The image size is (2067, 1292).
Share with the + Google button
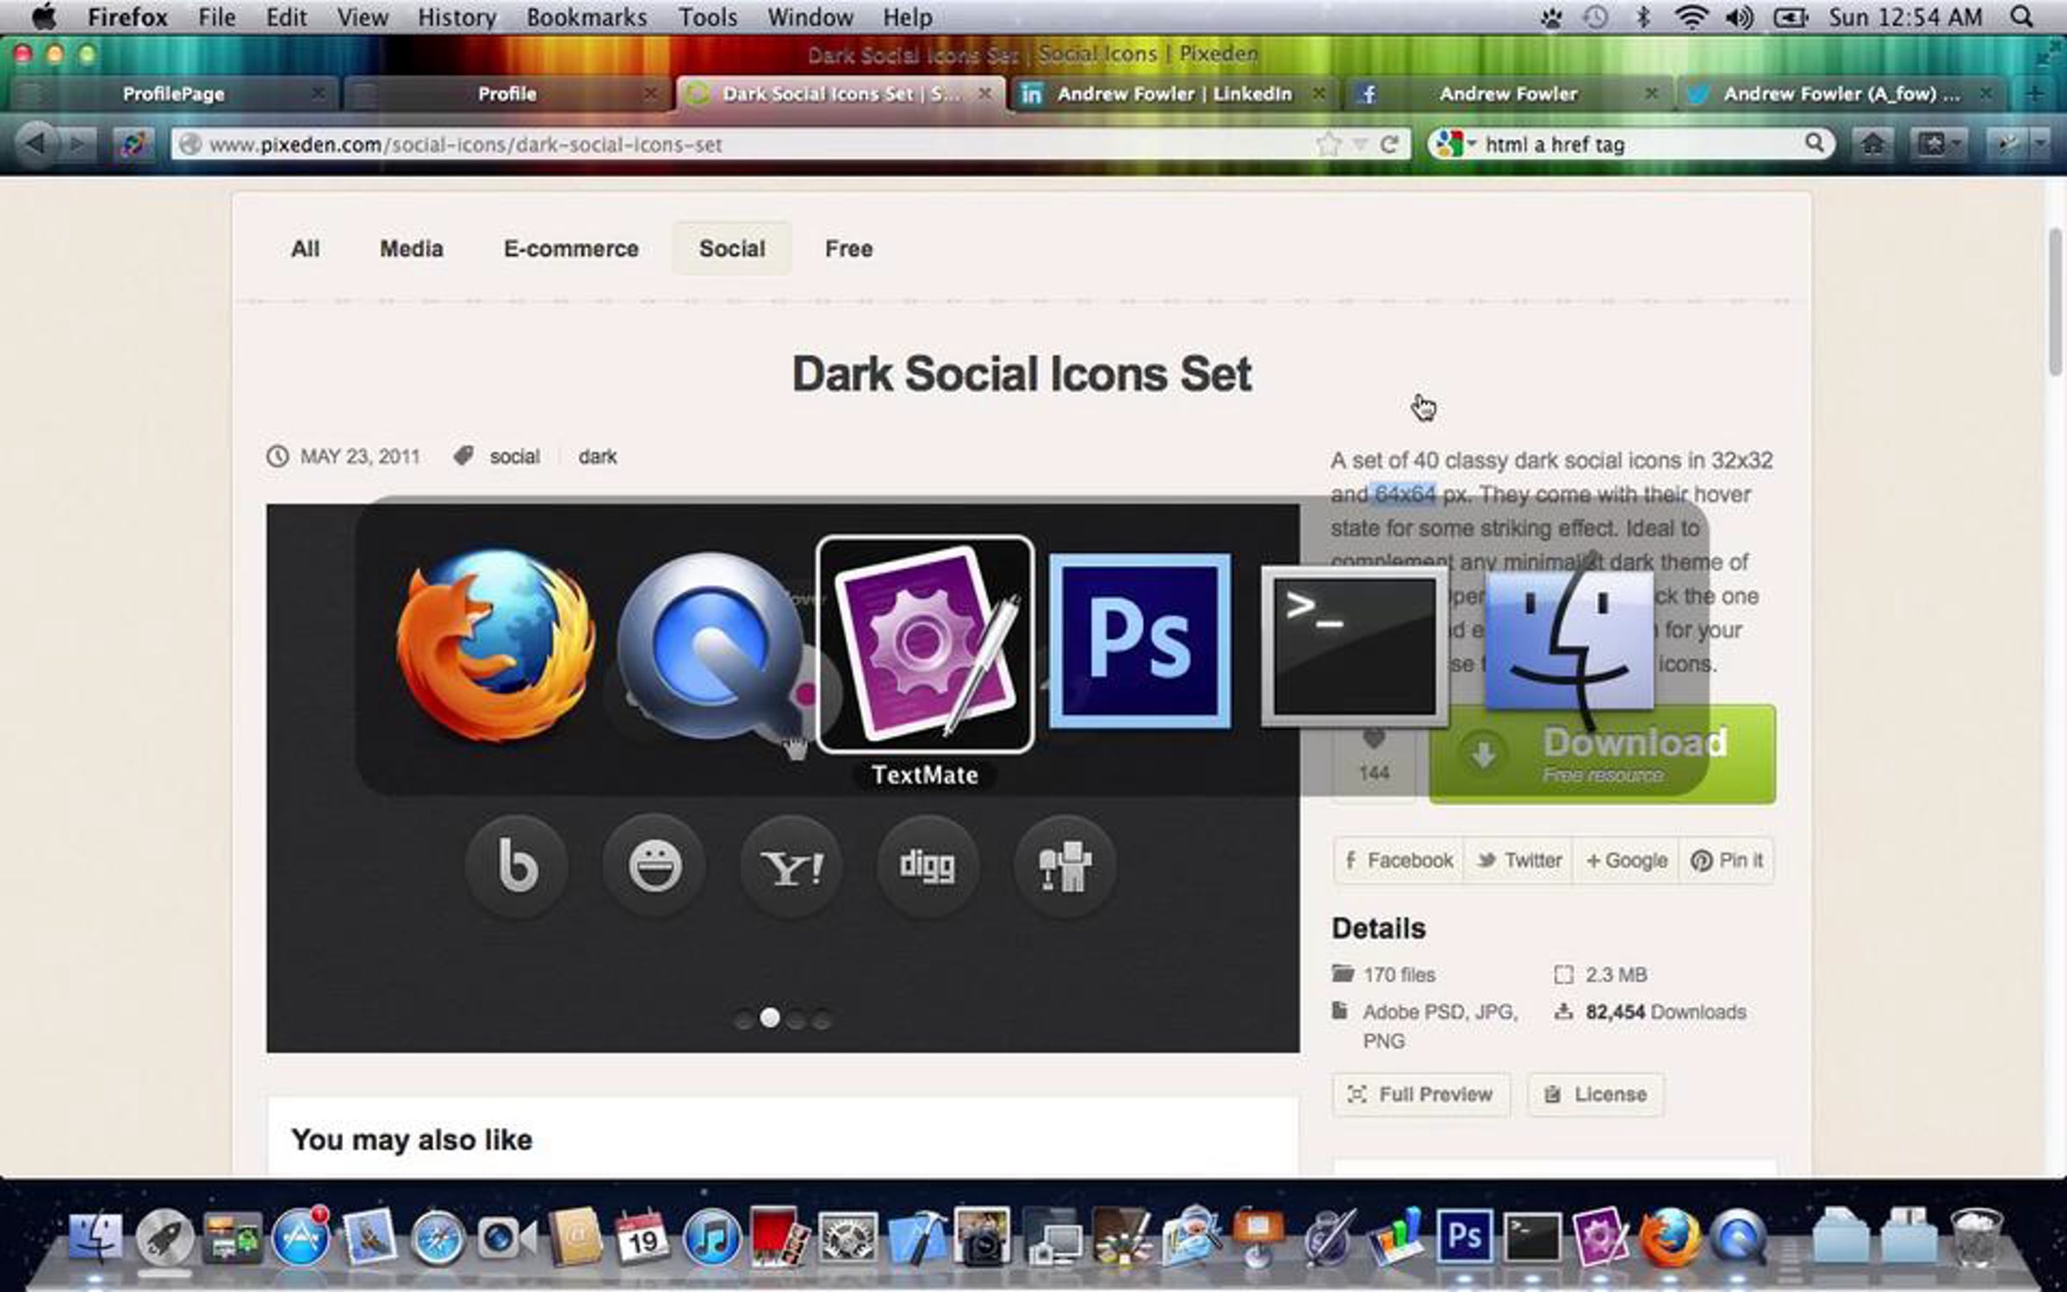1626,860
